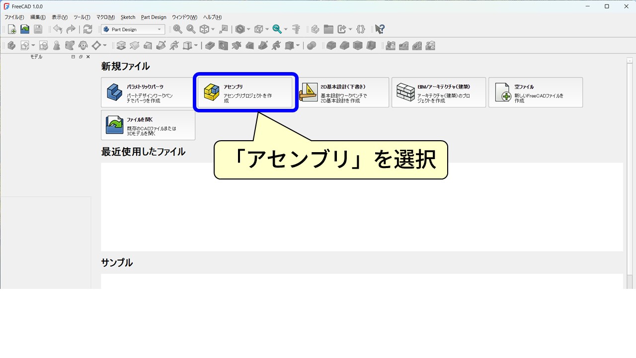Click the Additive helix icon
This screenshot has height=358, width=636.
(x=174, y=45)
